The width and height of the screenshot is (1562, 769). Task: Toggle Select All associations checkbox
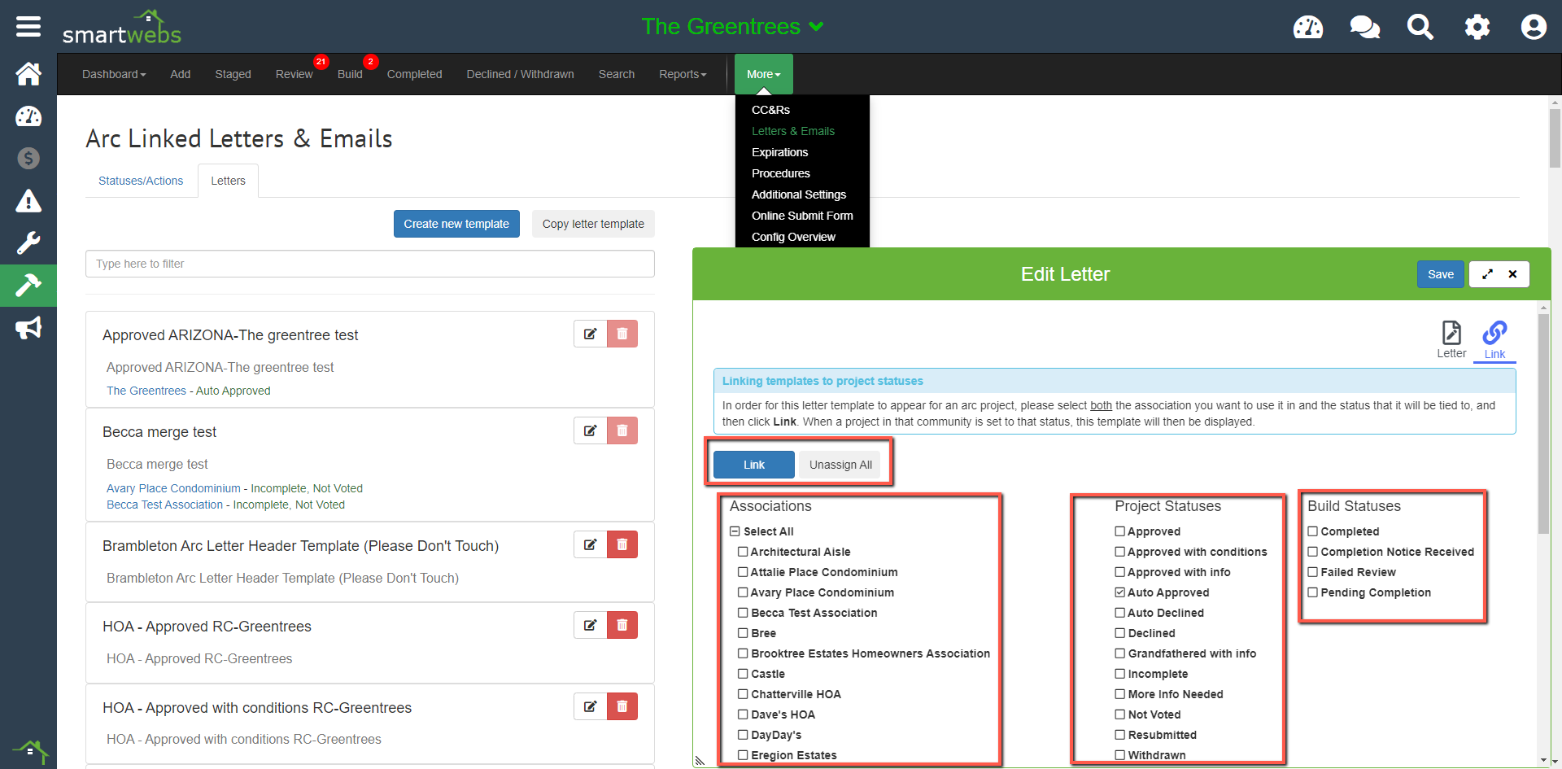pyautogui.click(x=735, y=531)
